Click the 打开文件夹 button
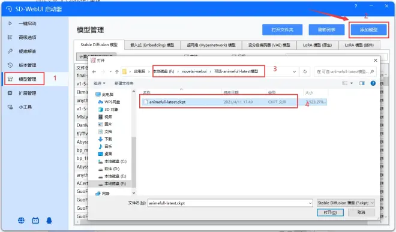Viewport: 396px width, 232px height. point(283,30)
